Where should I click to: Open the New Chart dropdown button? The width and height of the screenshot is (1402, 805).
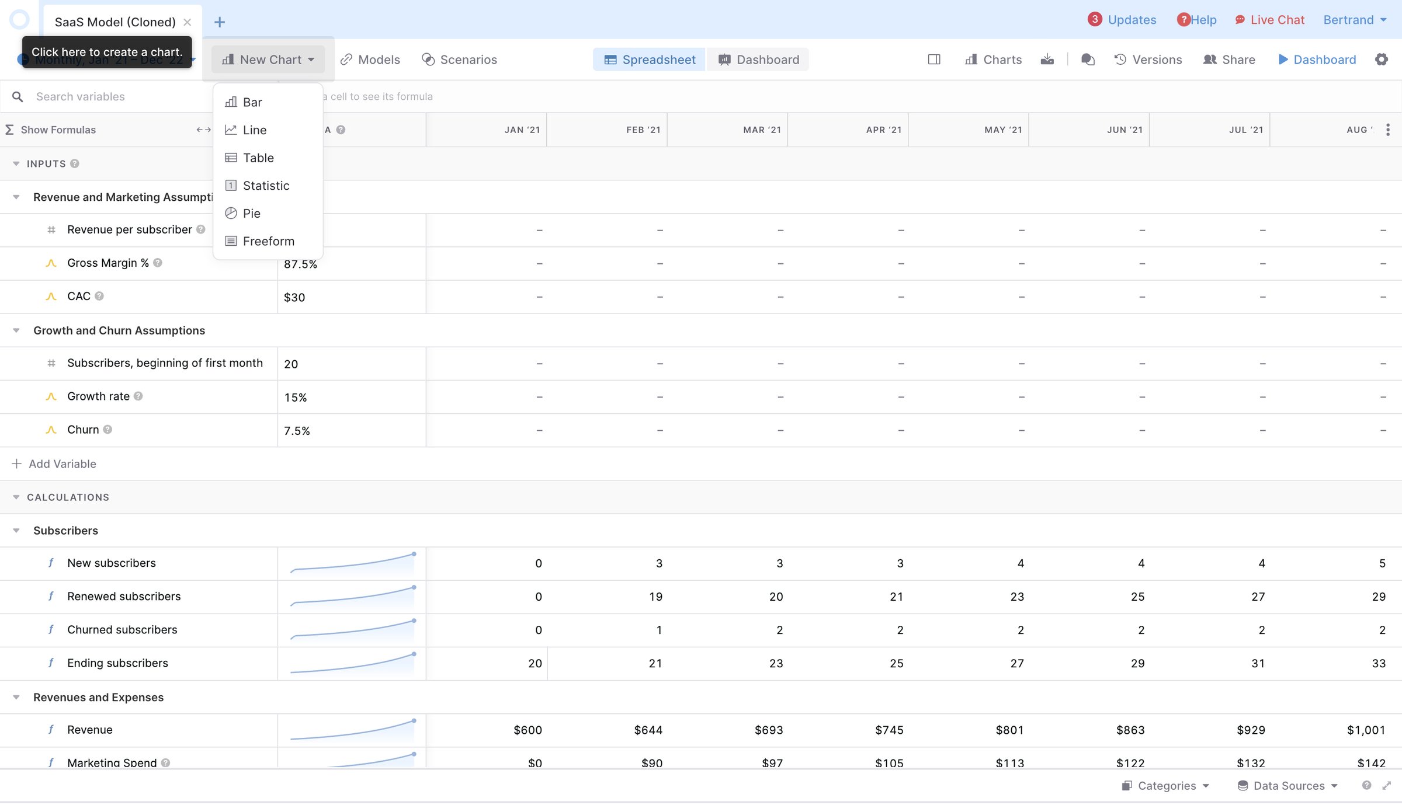point(268,60)
